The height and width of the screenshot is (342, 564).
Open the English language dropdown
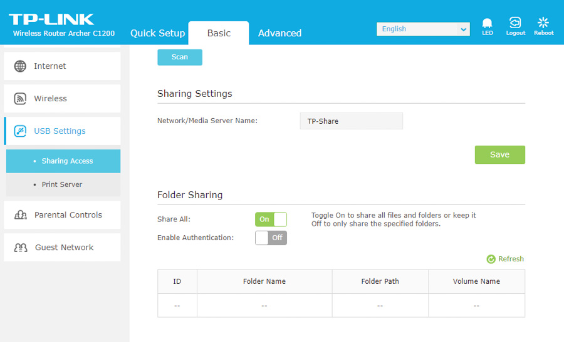tap(423, 29)
